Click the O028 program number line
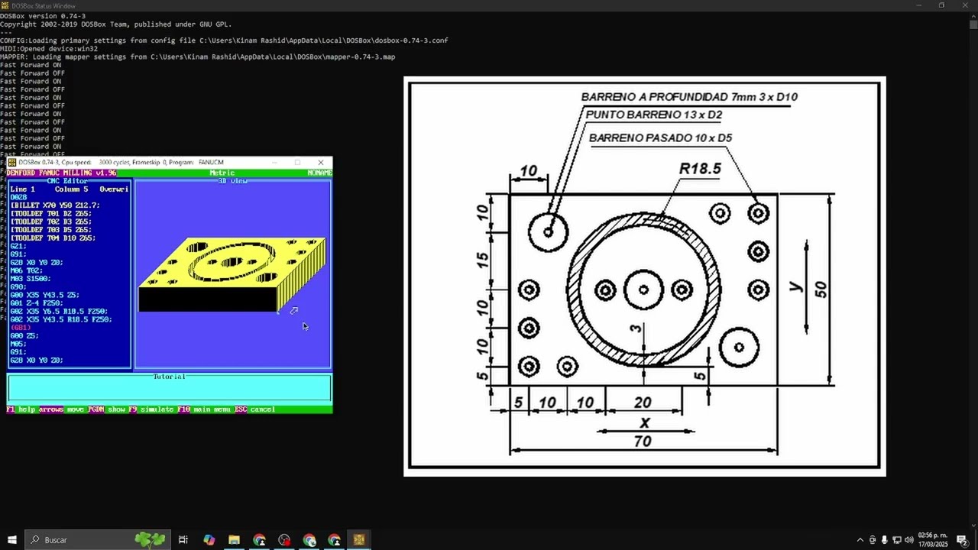The height and width of the screenshot is (550, 978). click(18, 197)
